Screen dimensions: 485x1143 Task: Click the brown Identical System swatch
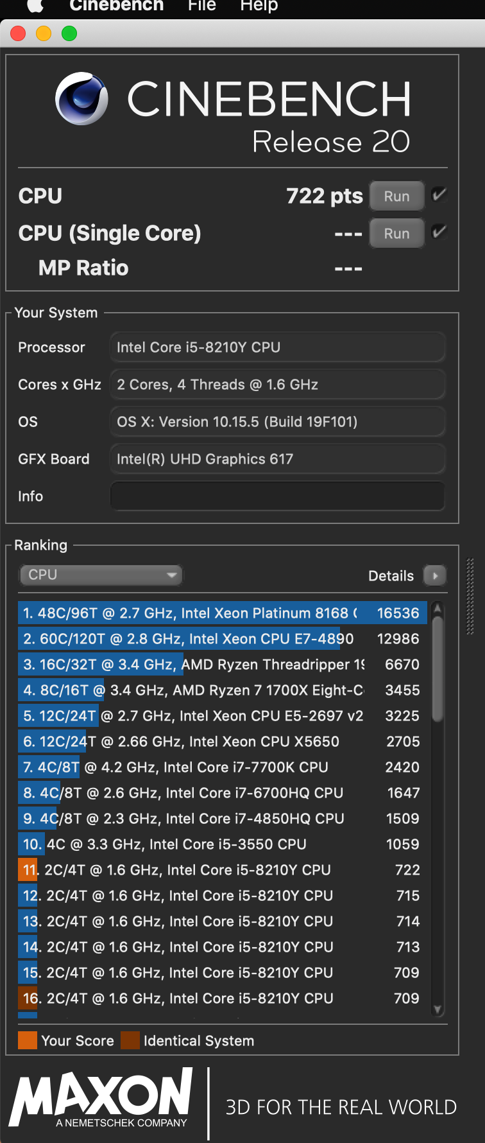130,1040
